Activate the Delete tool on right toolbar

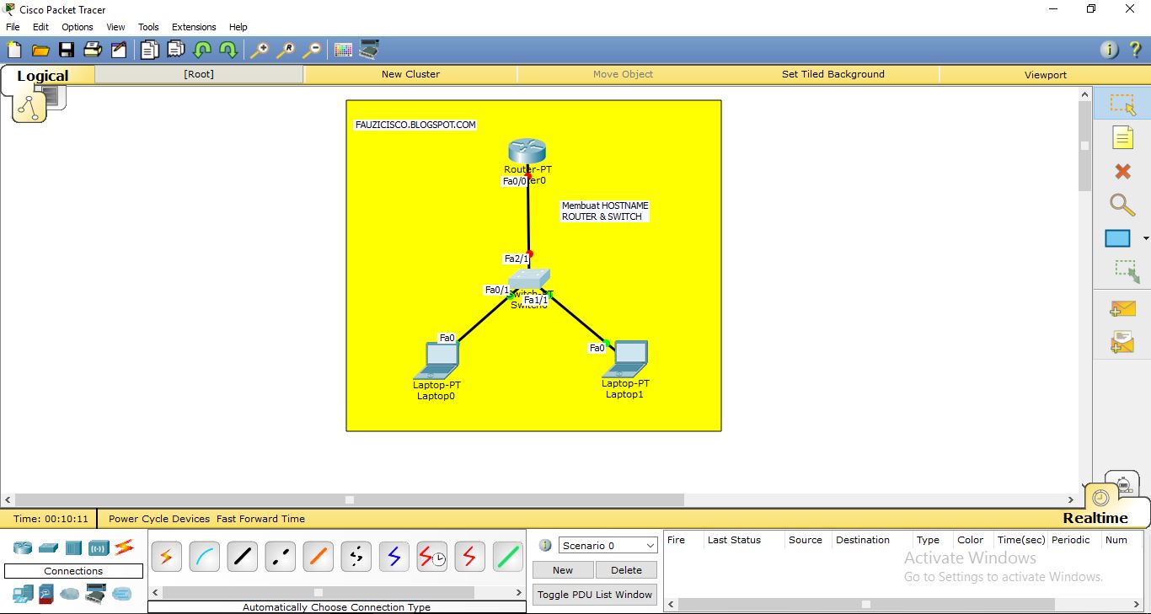1122,171
